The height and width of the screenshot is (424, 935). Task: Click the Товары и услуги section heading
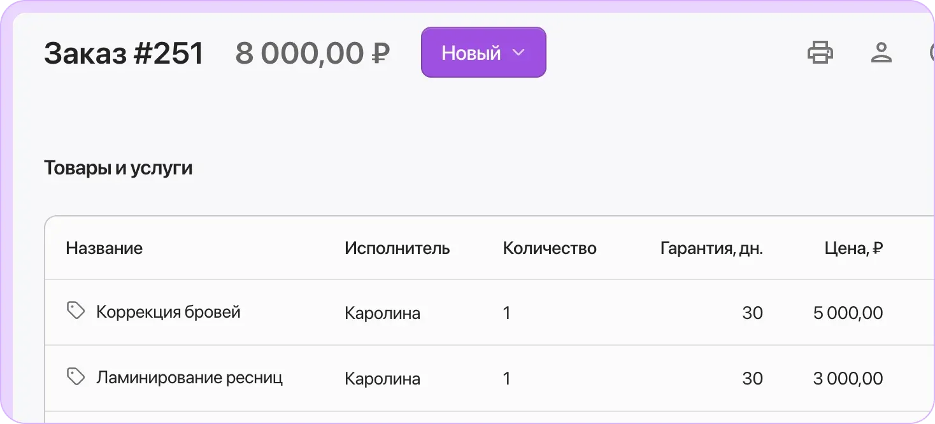[118, 167]
